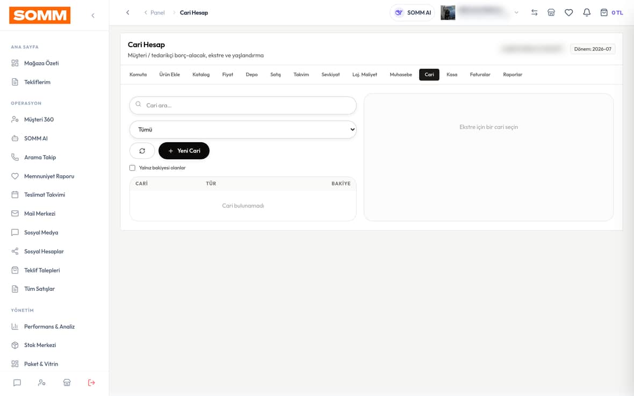Open the SOMM AI button in header
The image size is (634, 396).
pos(413,12)
